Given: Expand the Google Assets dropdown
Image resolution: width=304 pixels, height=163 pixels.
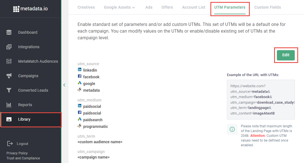Looking at the screenshot, I should [x=120, y=7].
